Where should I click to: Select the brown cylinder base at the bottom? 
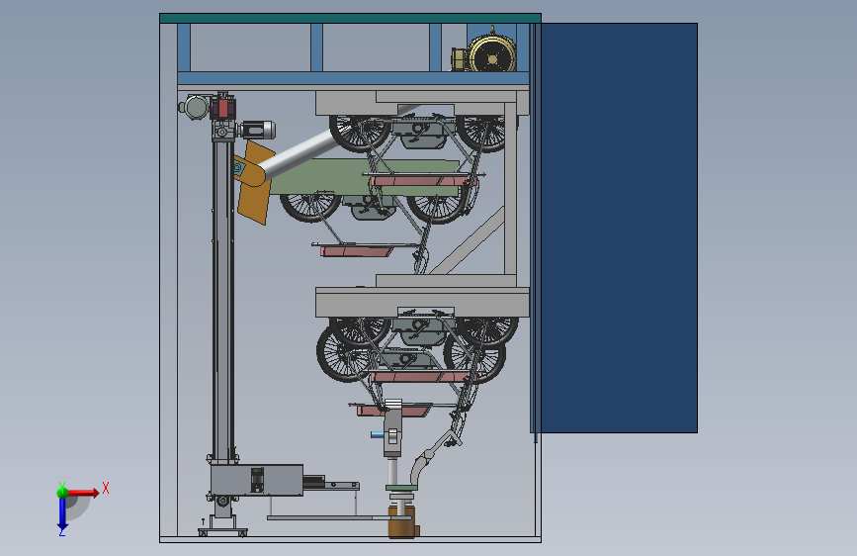coord(402,522)
